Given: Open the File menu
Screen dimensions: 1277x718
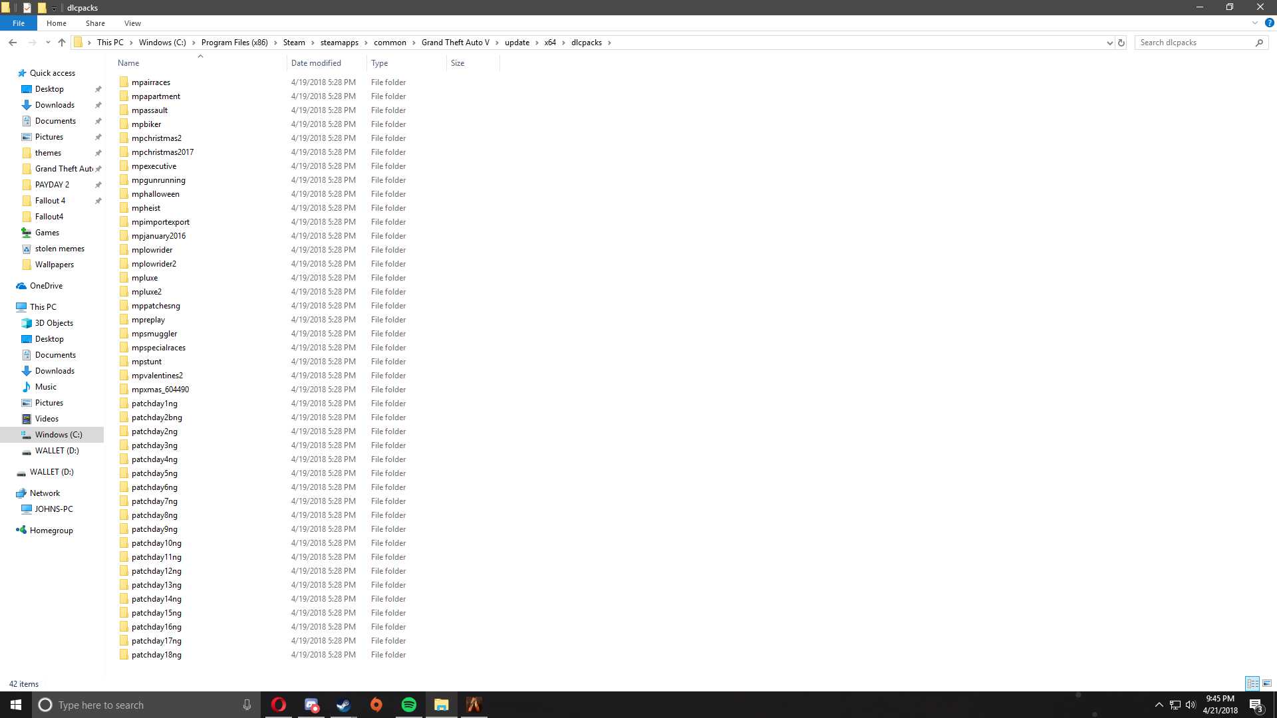Looking at the screenshot, I should tap(19, 23).
